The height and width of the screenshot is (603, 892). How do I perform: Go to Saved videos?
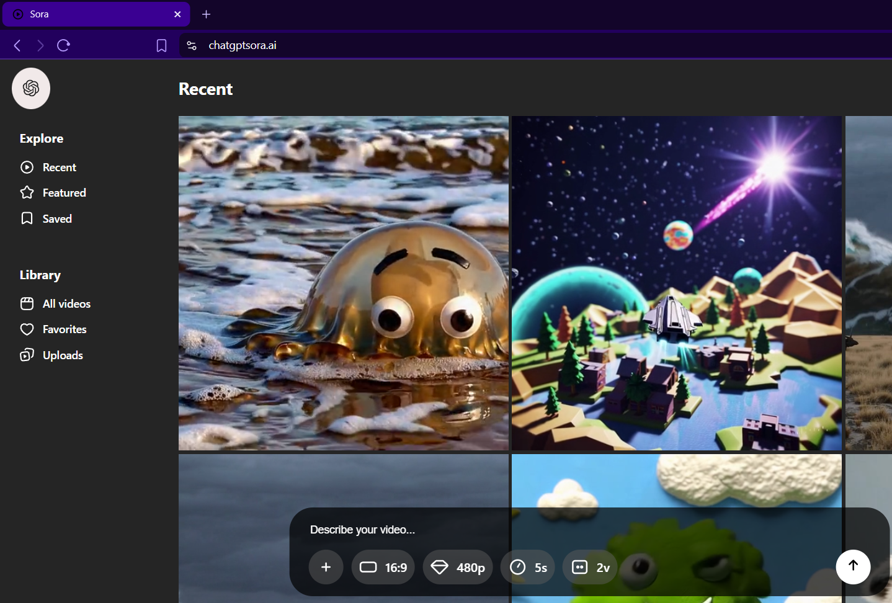46,219
